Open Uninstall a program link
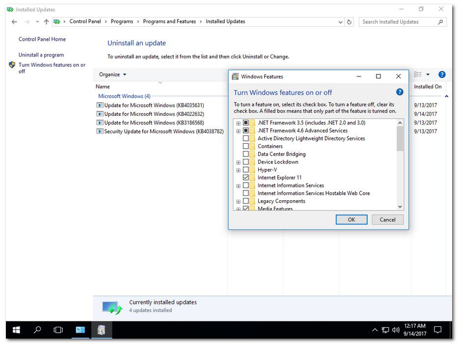Viewport: 459px width, 344px height. click(41, 54)
